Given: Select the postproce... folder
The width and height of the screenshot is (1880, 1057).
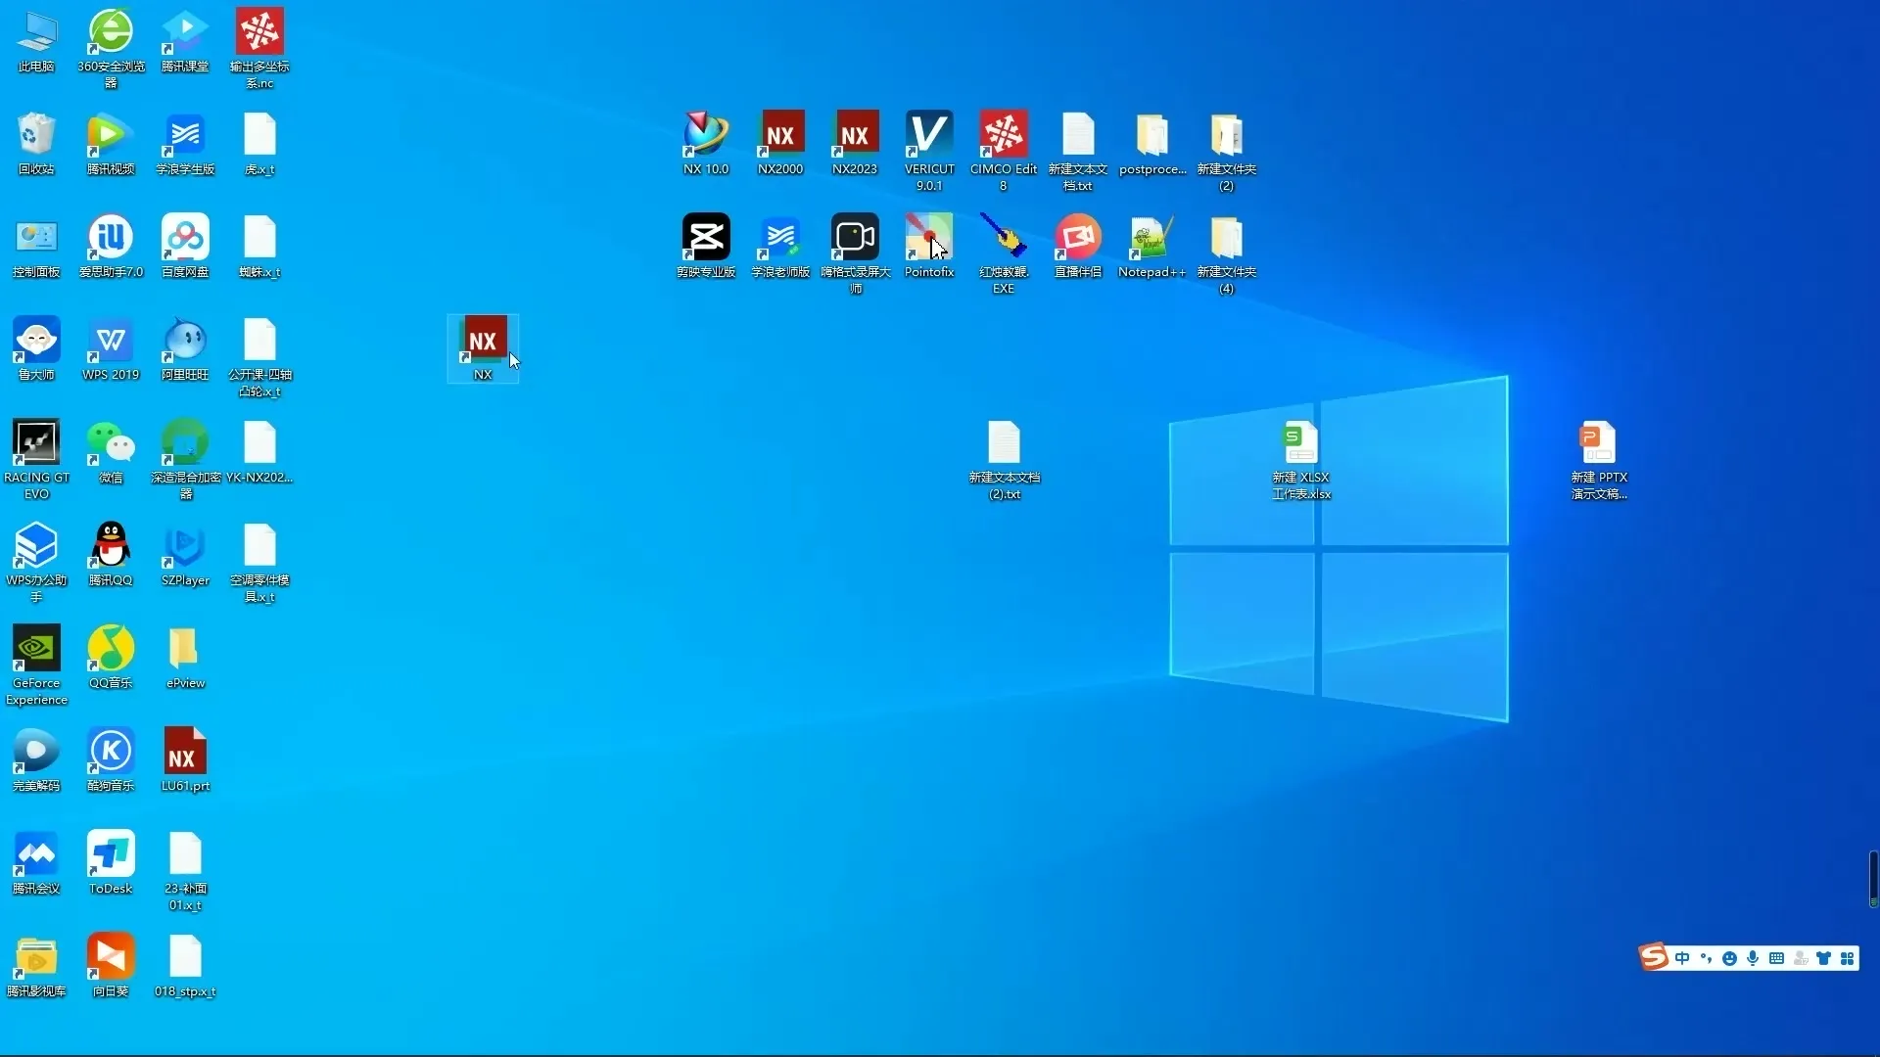Looking at the screenshot, I should tap(1151, 135).
